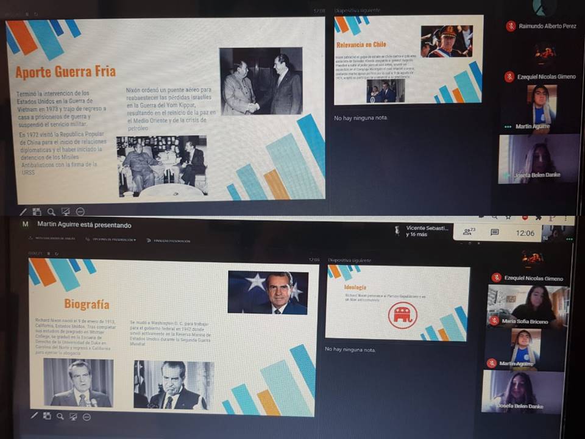The image size is (585, 439).
Task: Click muted mic icon beside Ezequiel Nicolas Gimeno, top
Action: click(509, 77)
